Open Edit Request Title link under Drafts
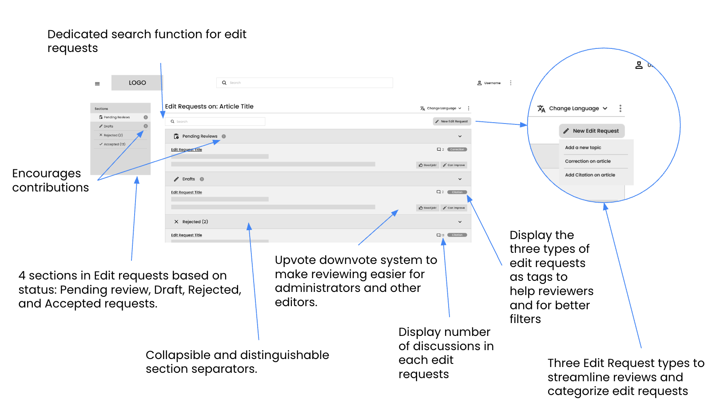The width and height of the screenshot is (728, 419). pyautogui.click(x=187, y=192)
